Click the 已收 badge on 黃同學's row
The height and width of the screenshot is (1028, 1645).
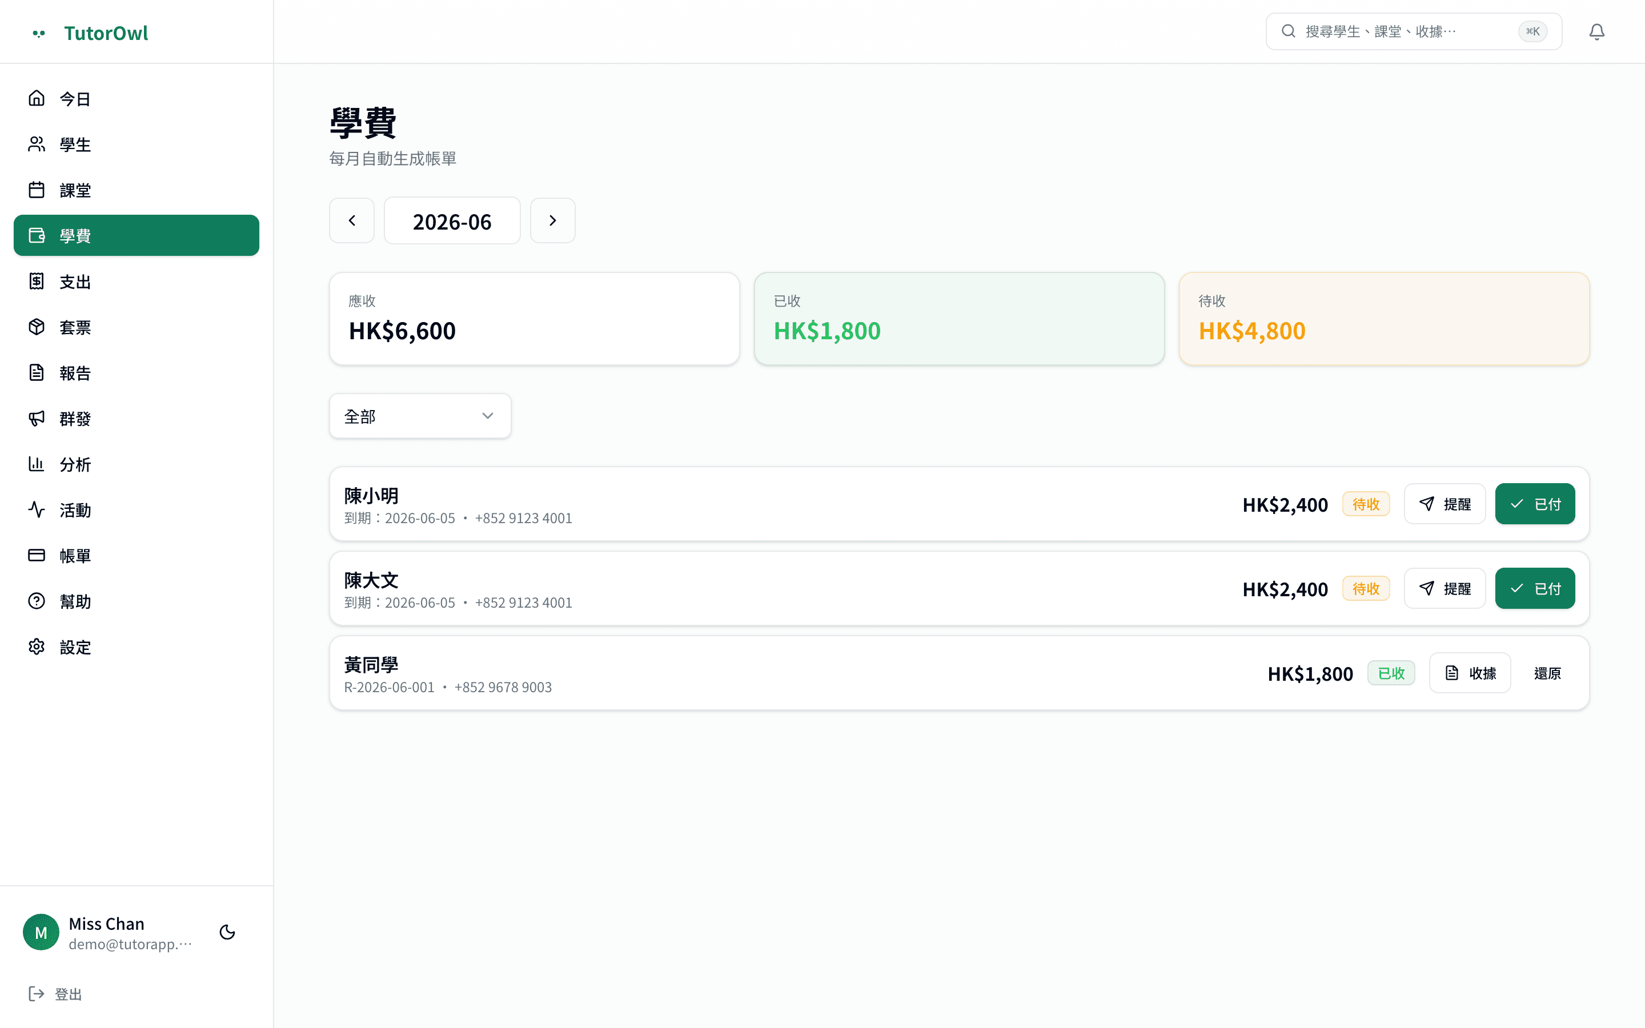[1391, 673]
